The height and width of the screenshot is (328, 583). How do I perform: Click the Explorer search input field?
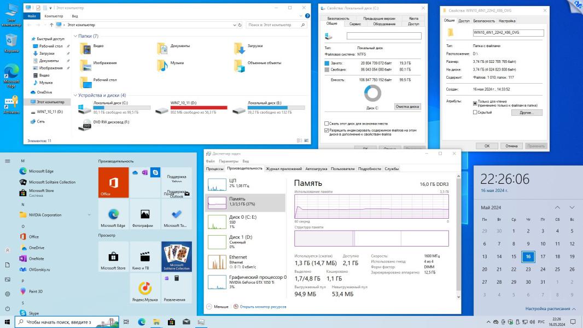coord(277,25)
